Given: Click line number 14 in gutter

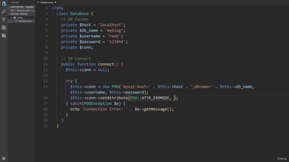Looking at the screenshot, I should (45, 81).
